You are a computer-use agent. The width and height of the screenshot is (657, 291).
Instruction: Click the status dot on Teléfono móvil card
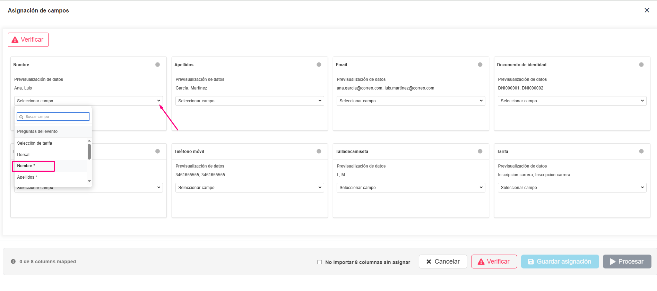(x=319, y=151)
